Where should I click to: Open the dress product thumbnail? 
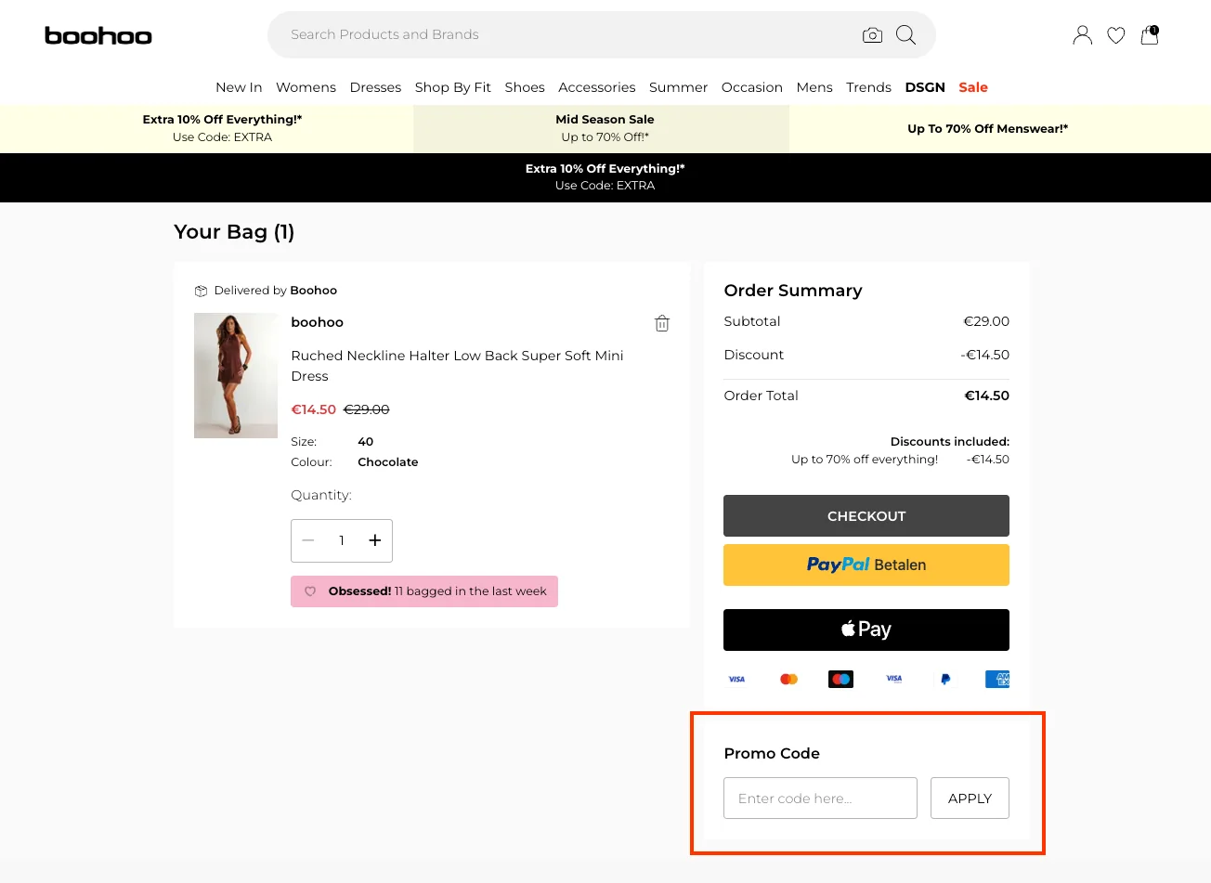click(236, 375)
